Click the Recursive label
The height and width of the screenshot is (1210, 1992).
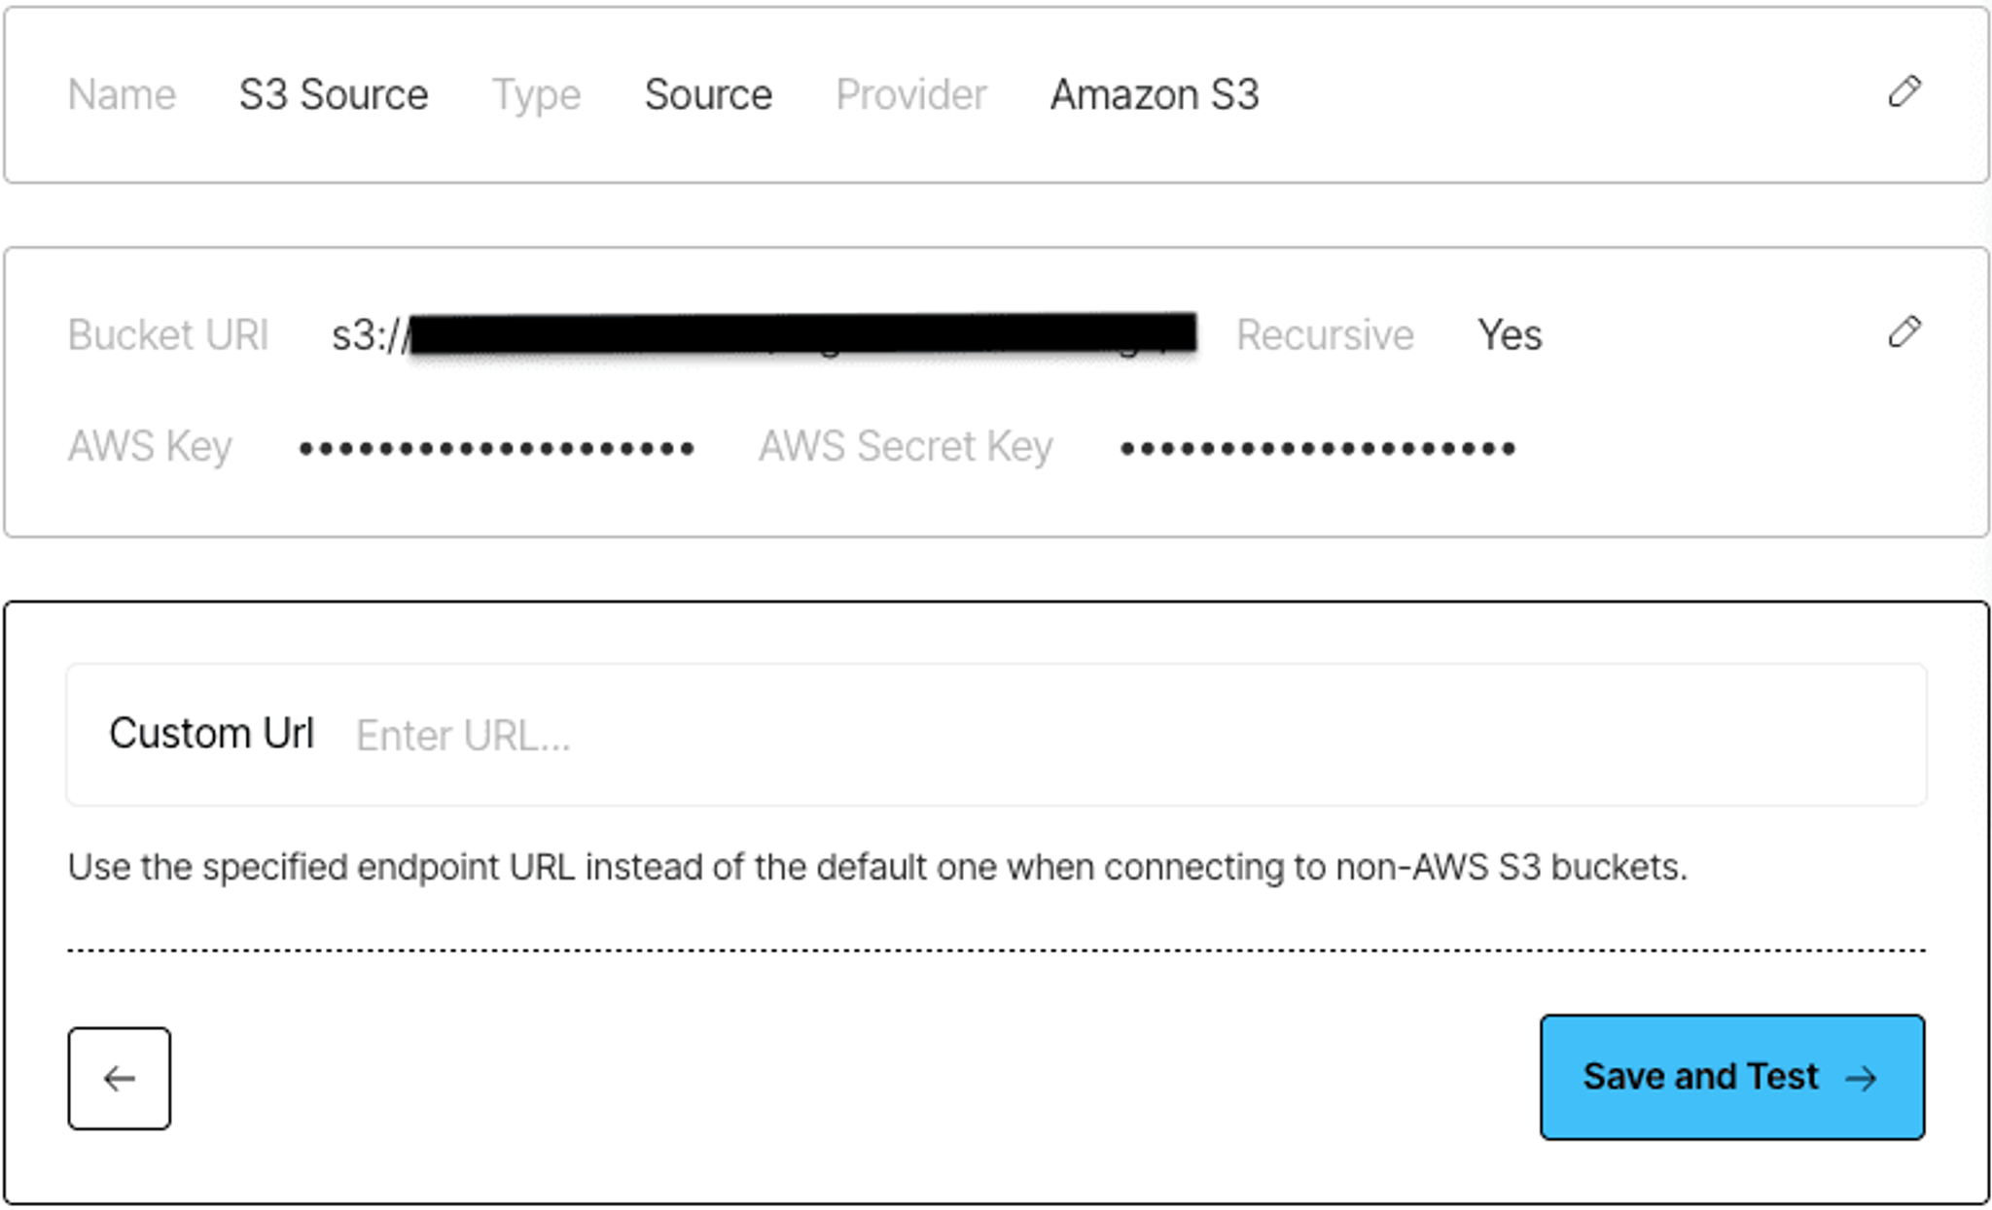coord(1325,334)
